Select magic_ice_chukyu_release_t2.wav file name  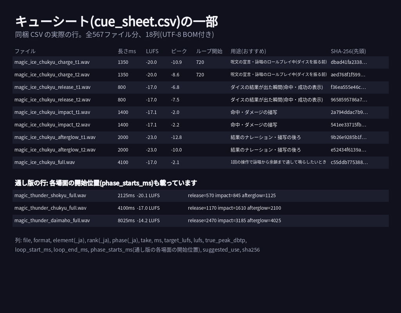52,100
